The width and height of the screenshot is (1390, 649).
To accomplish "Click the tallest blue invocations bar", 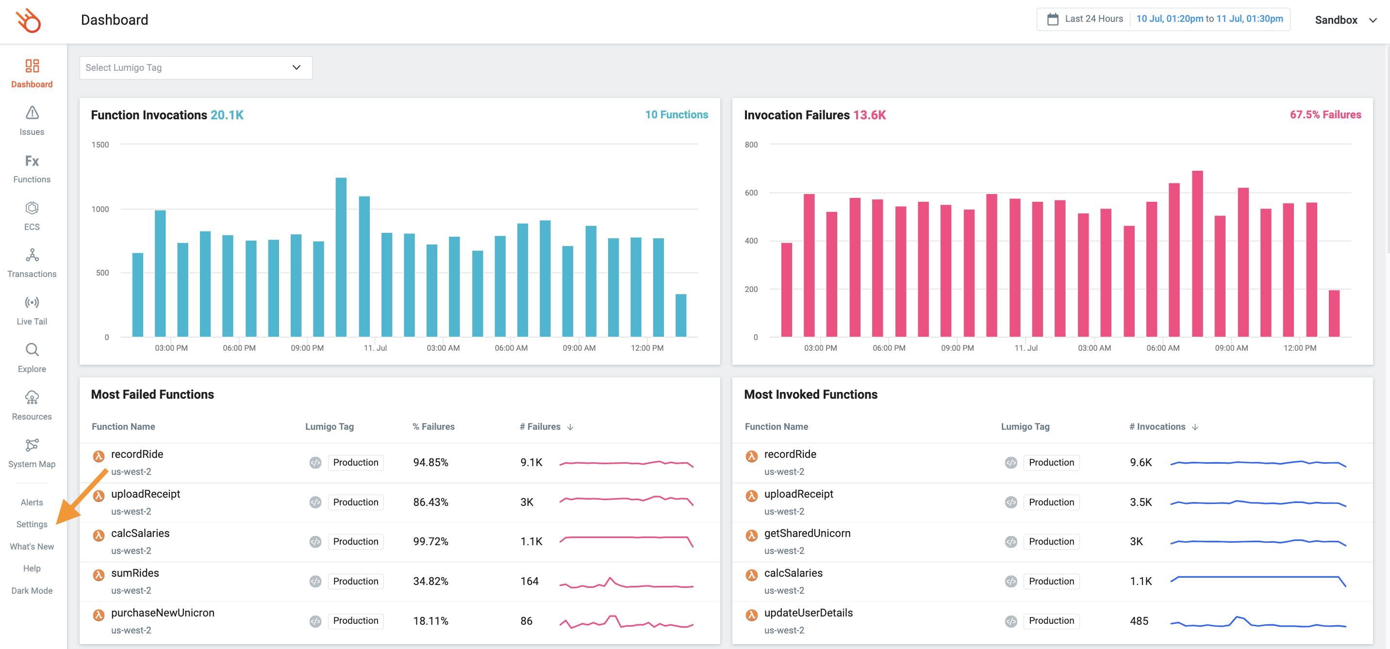I will point(341,257).
